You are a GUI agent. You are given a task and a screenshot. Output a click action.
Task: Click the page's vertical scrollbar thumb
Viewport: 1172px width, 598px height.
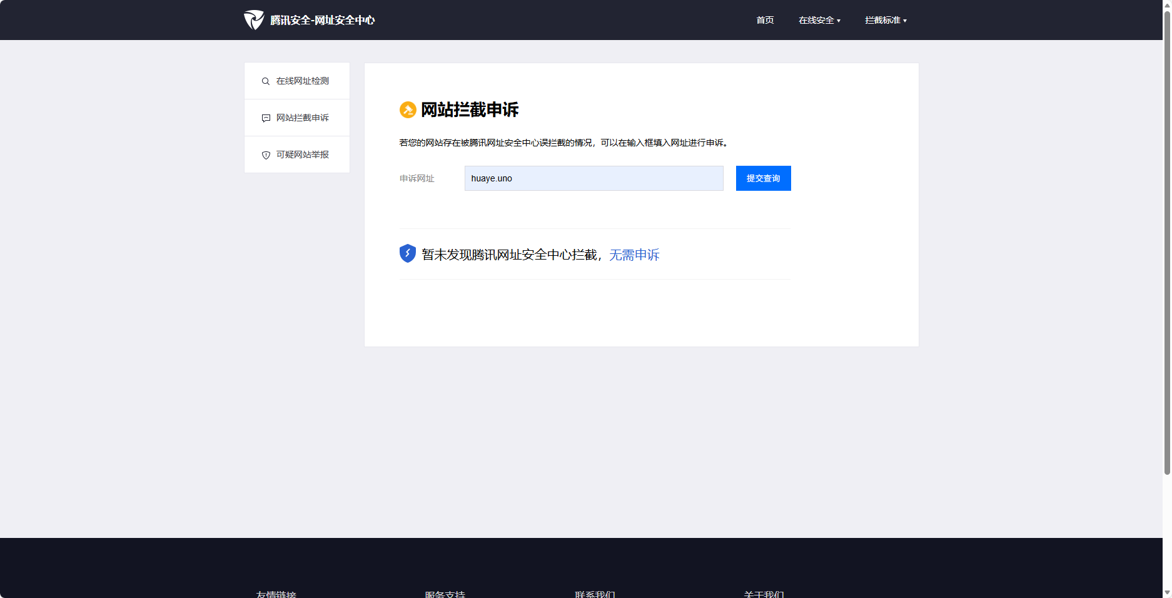[1167, 243]
